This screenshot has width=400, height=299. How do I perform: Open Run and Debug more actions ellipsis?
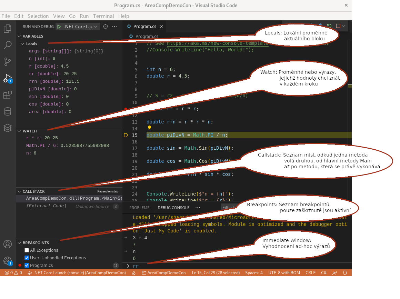(114, 27)
